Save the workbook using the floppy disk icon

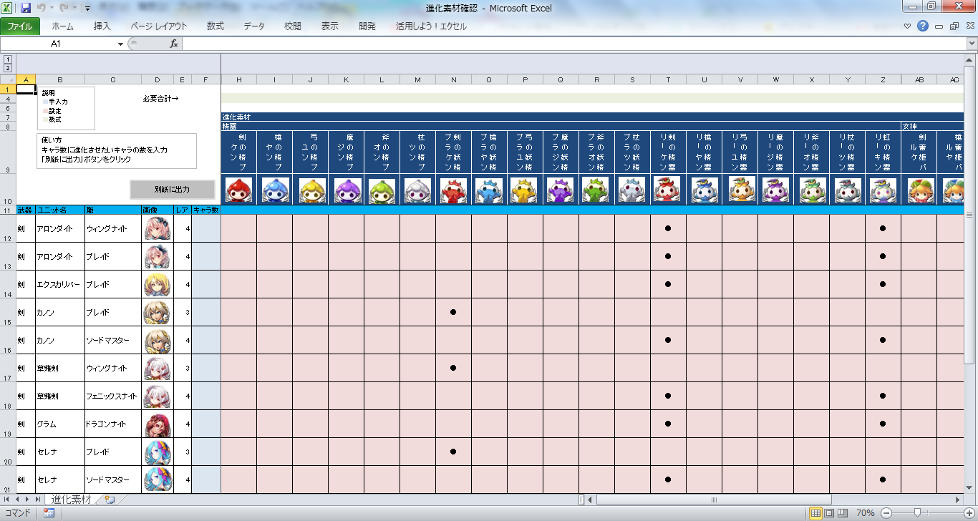tap(26, 8)
